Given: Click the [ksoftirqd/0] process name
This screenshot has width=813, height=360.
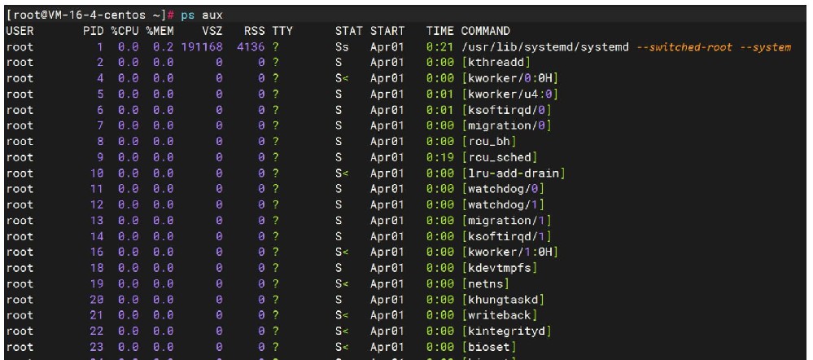Looking at the screenshot, I should point(506,110).
